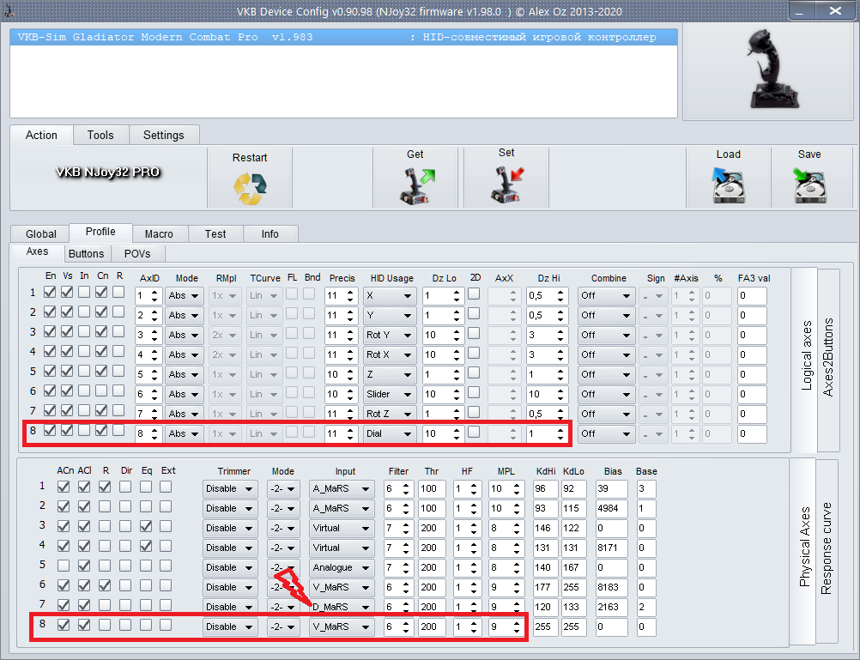860x660 pixels.
Task: Enable In checkbox for logical axis 5
Action: pos(84,371)
